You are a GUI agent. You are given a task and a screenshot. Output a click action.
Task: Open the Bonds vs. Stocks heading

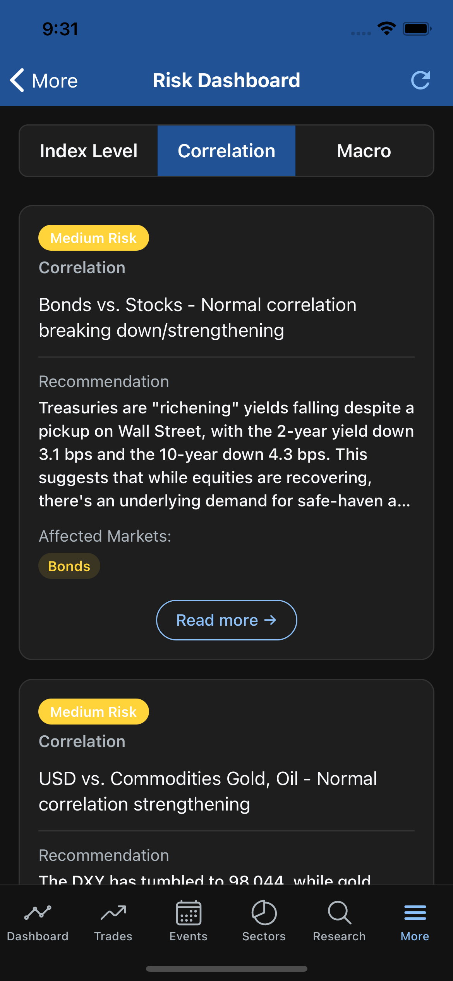click(x=197, y=318)
